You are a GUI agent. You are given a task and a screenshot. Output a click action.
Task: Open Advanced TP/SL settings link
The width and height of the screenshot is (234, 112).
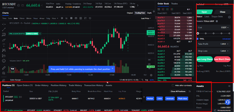[226, 39]
